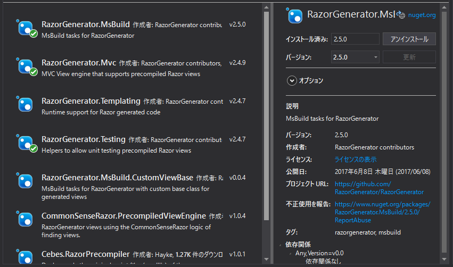Screen dimensions: 453x267
Task: Click the MVC View engine description text
Action: [121, 74]
